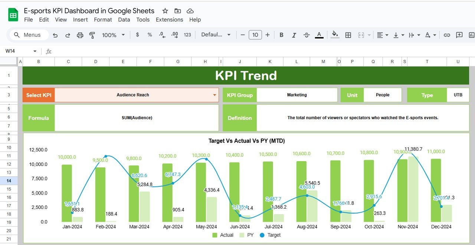Insert a chart
475x245 pixels.
(471, 35)
